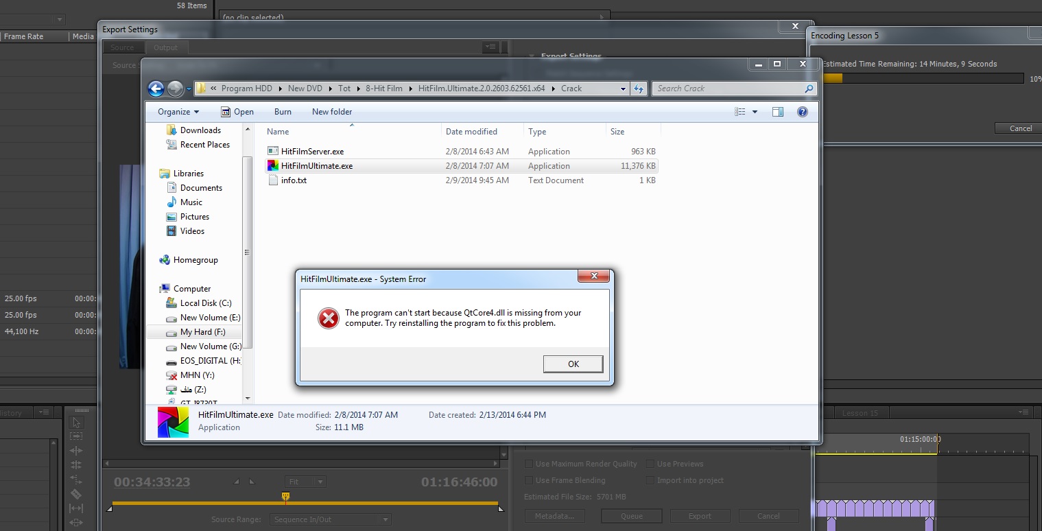Go back using Explorer's Back arrow

point(156,88)
